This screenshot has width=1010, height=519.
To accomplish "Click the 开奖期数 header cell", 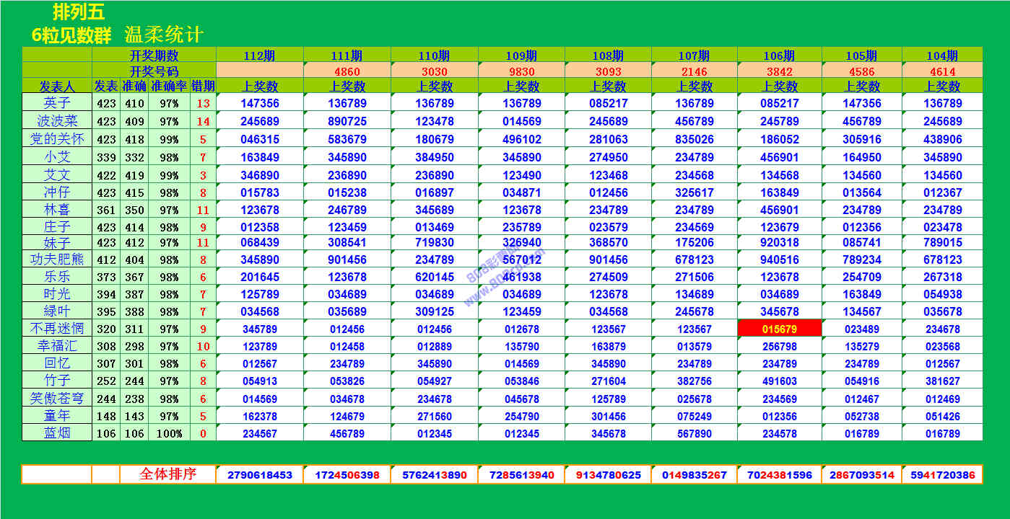I will tap(154, 56).
